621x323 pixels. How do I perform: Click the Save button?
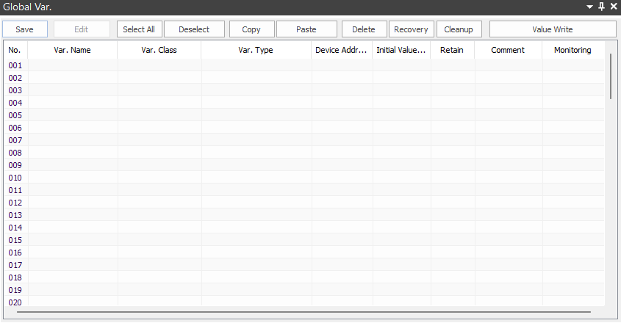tap(24, 29)
